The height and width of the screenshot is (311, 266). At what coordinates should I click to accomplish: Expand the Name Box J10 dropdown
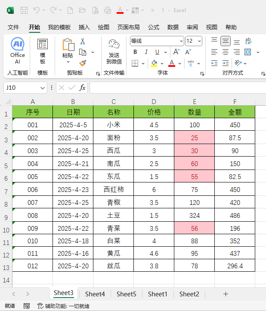(x=42, y=88)
